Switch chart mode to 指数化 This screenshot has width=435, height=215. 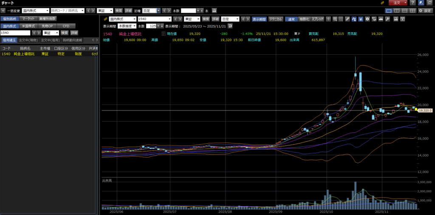point(304,19)
